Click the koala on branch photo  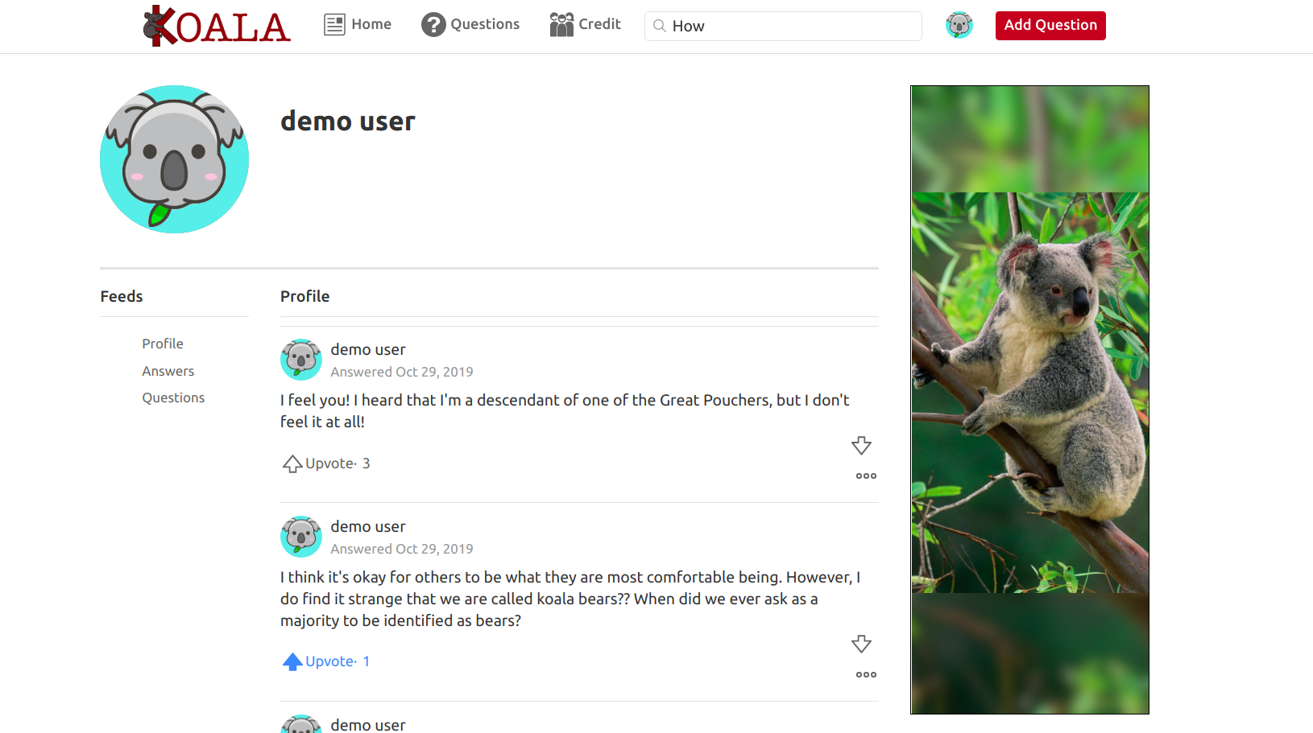click(1029, 400)
